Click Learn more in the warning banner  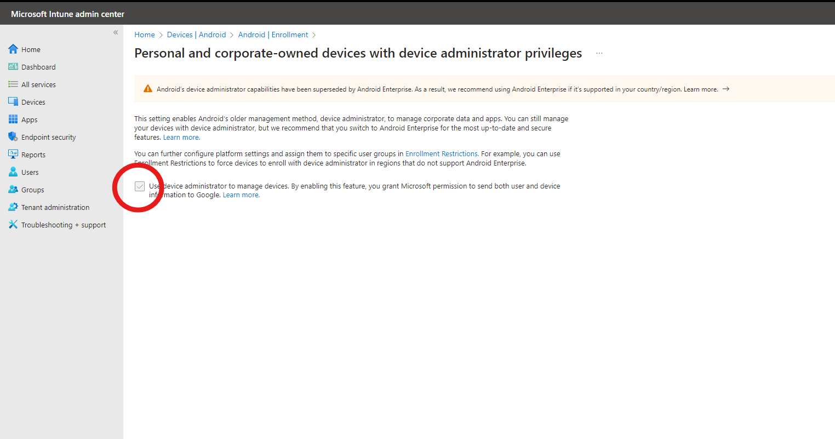[x=701, y=89]
